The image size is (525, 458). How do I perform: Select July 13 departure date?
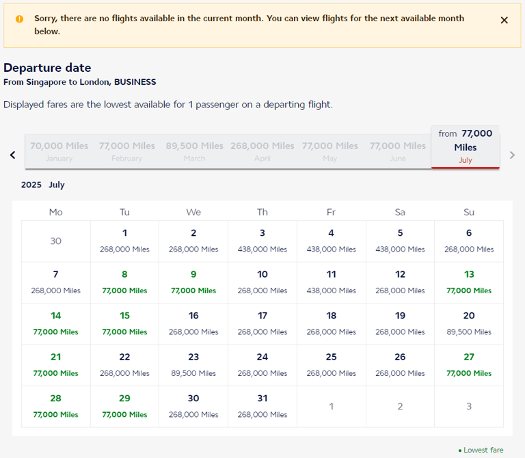(469, 282)
